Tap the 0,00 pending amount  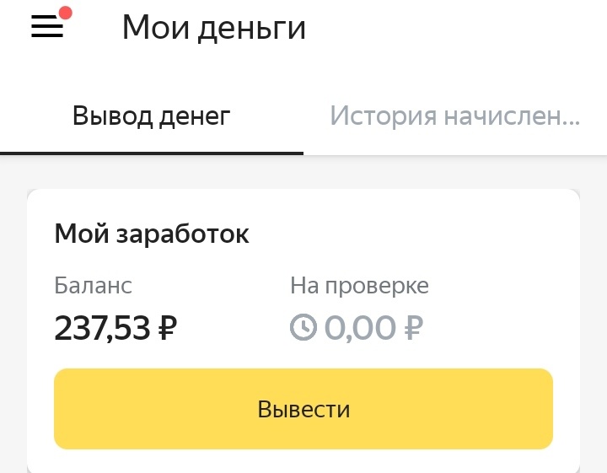360,328
